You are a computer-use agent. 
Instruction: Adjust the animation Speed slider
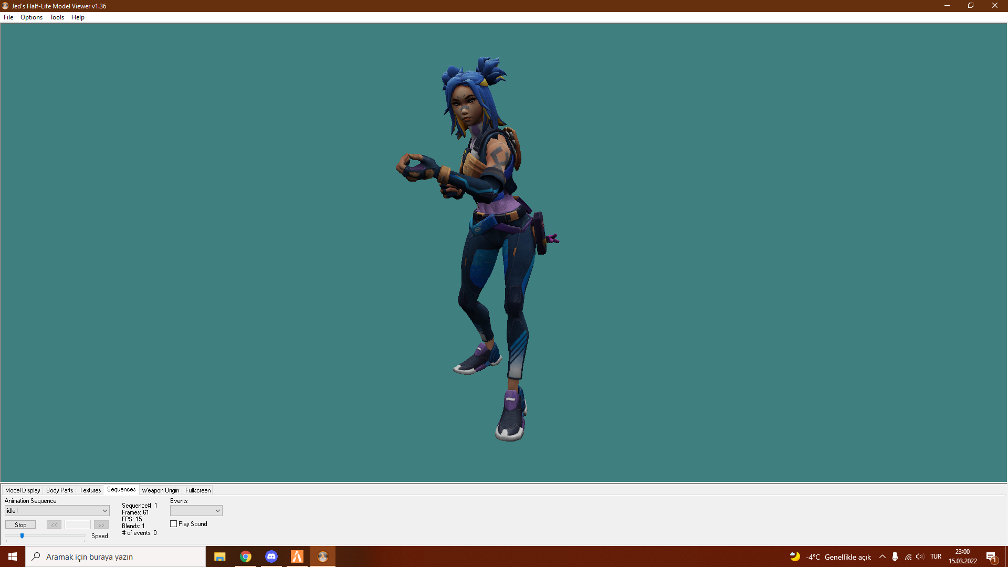[x=22, y=536]
